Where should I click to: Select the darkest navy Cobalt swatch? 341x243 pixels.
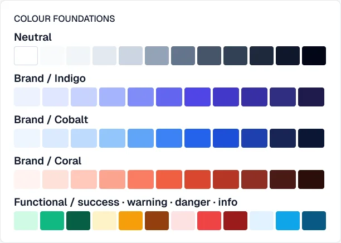(x=311, y=138)
